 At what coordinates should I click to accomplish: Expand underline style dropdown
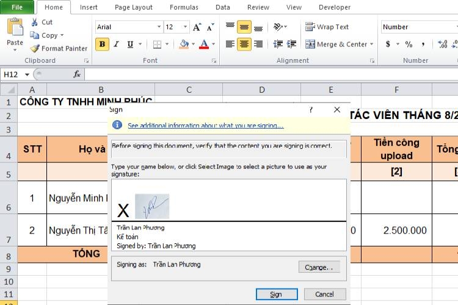coord(140,45)
